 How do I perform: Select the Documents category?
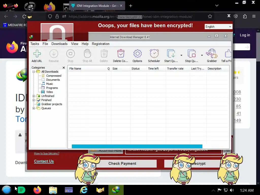53,80
